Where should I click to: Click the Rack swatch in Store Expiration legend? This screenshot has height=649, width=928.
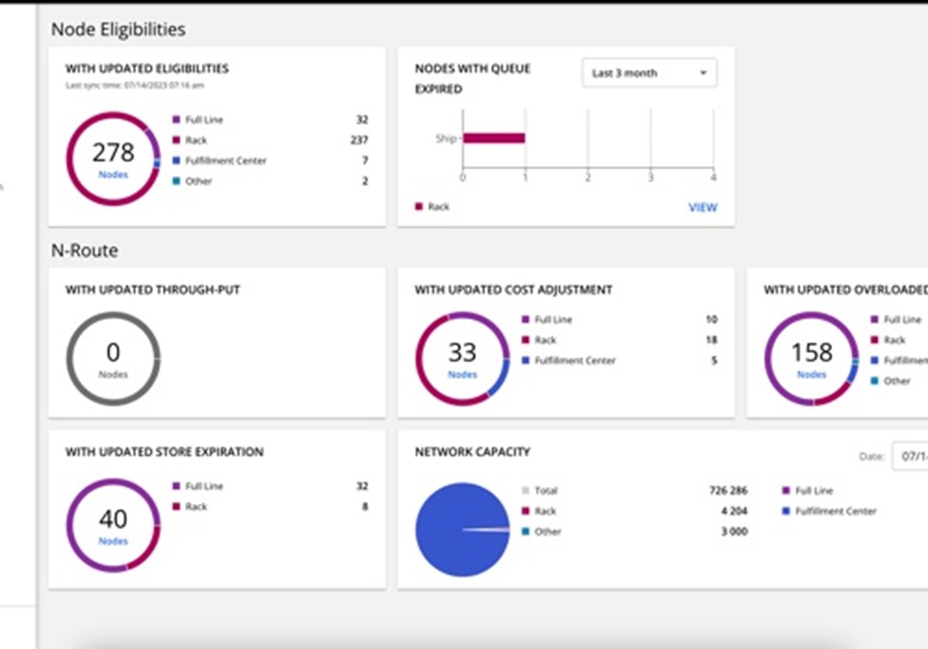click(177, 507)
